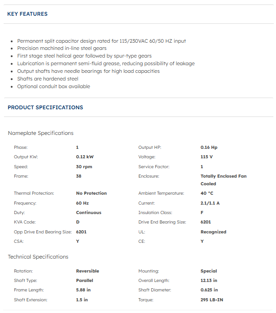Click the Voltage value 115 V
276x313 pixels.
[206, 157]
